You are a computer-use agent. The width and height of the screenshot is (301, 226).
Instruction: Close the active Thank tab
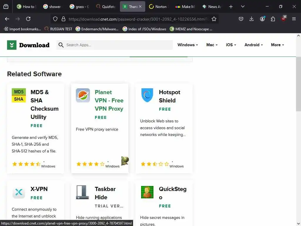click(140, 6)
